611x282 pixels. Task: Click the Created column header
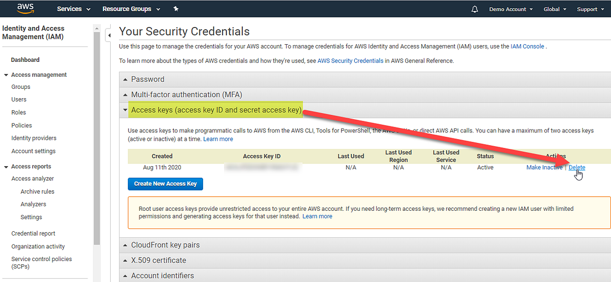162,156
